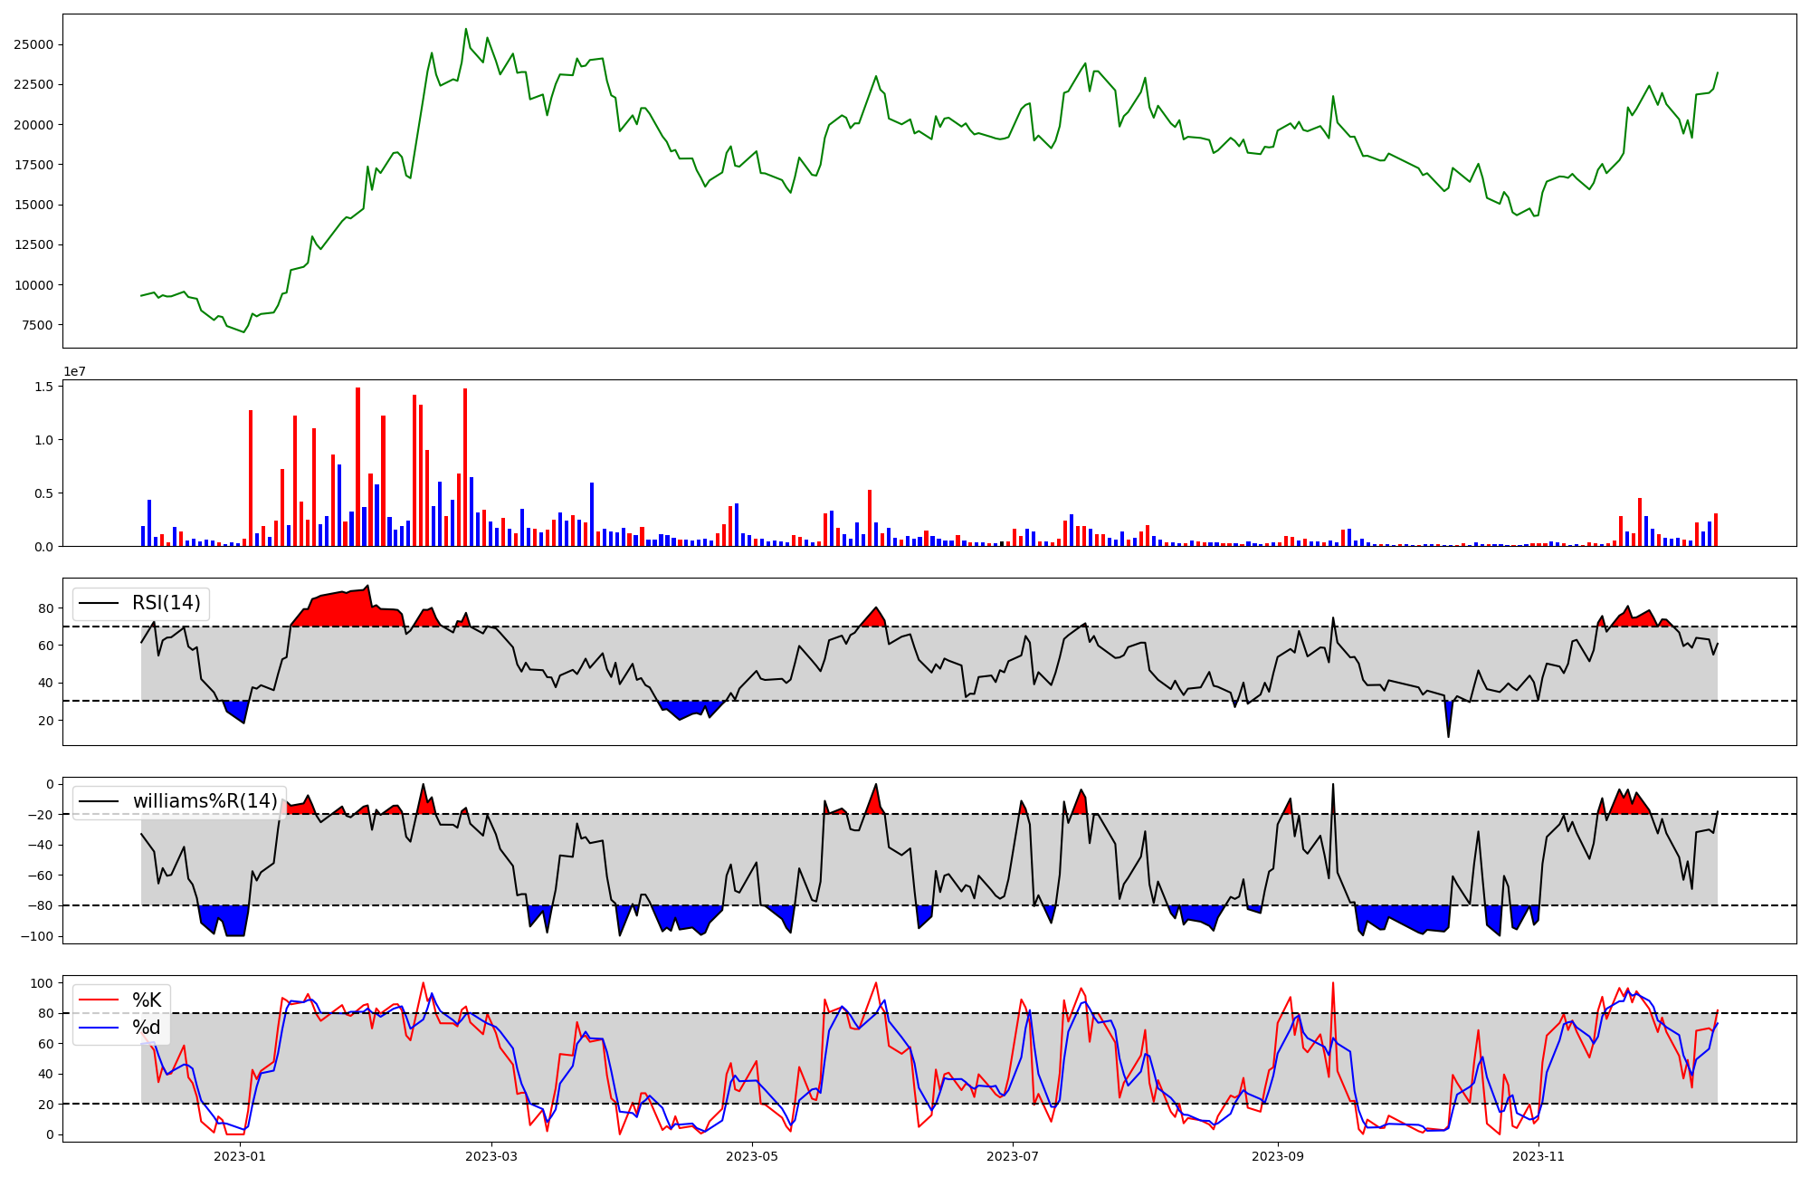Click the williams%R(14) legend label
This screenshot has height=1177, width=1810.
click(205, 801)
